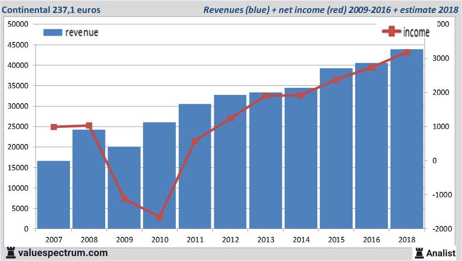
Task: Select the blue revenue legend swatch
Action: click(53, 32)
